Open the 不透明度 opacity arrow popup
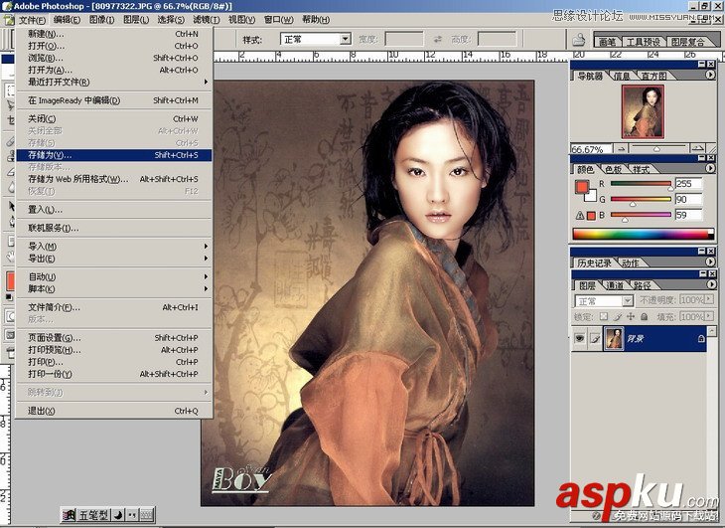 click(709, 300)
